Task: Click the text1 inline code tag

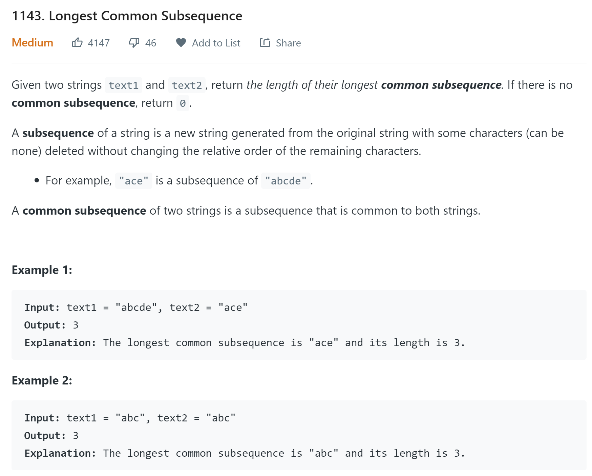Action: click(x=124, y=85)
